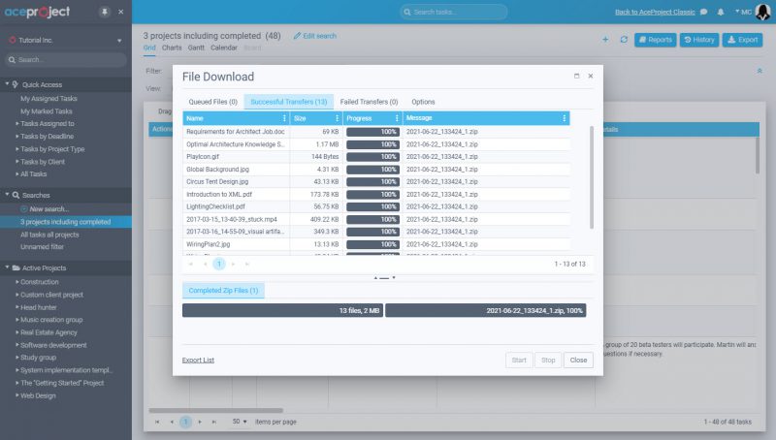Viewport: 776px width, 440px height.
Task: Refresh the task list with the reload icon
Action: coord(624,40)
